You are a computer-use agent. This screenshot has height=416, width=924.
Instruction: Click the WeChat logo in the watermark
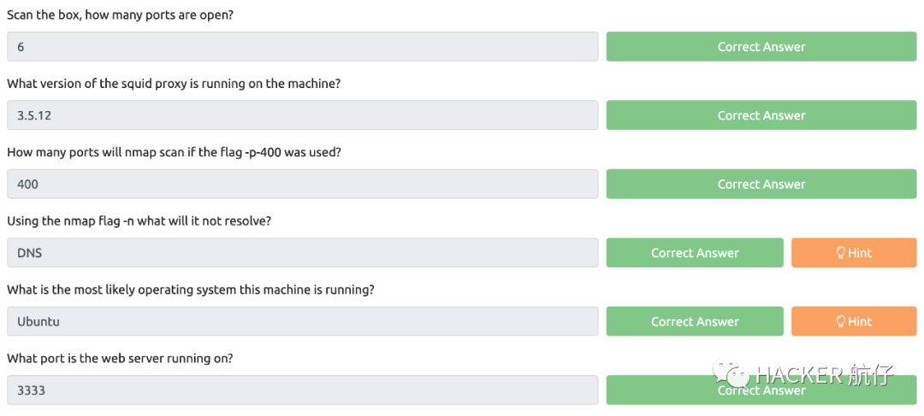[x=735, y=375]
